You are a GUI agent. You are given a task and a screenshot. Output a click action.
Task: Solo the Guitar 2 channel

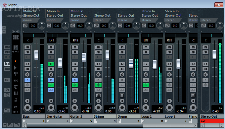(x=75, y=52)
